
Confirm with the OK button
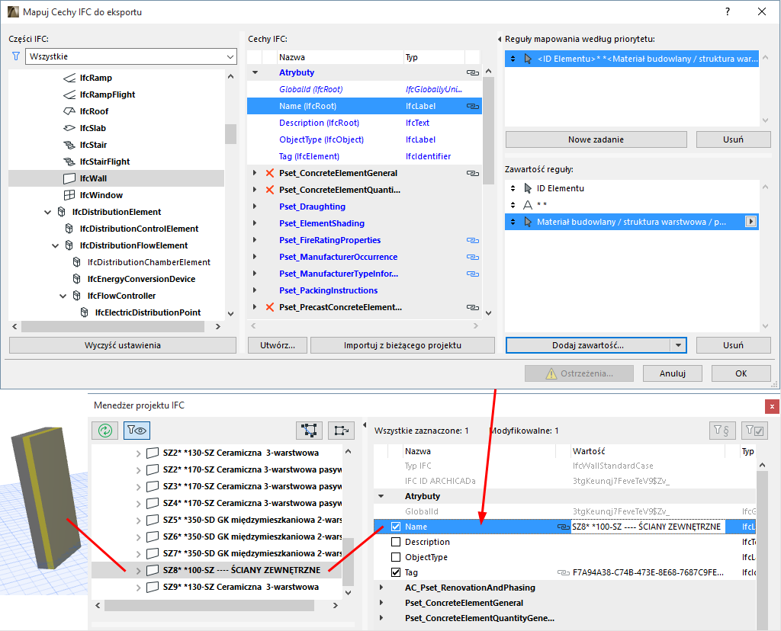[741, 373]
